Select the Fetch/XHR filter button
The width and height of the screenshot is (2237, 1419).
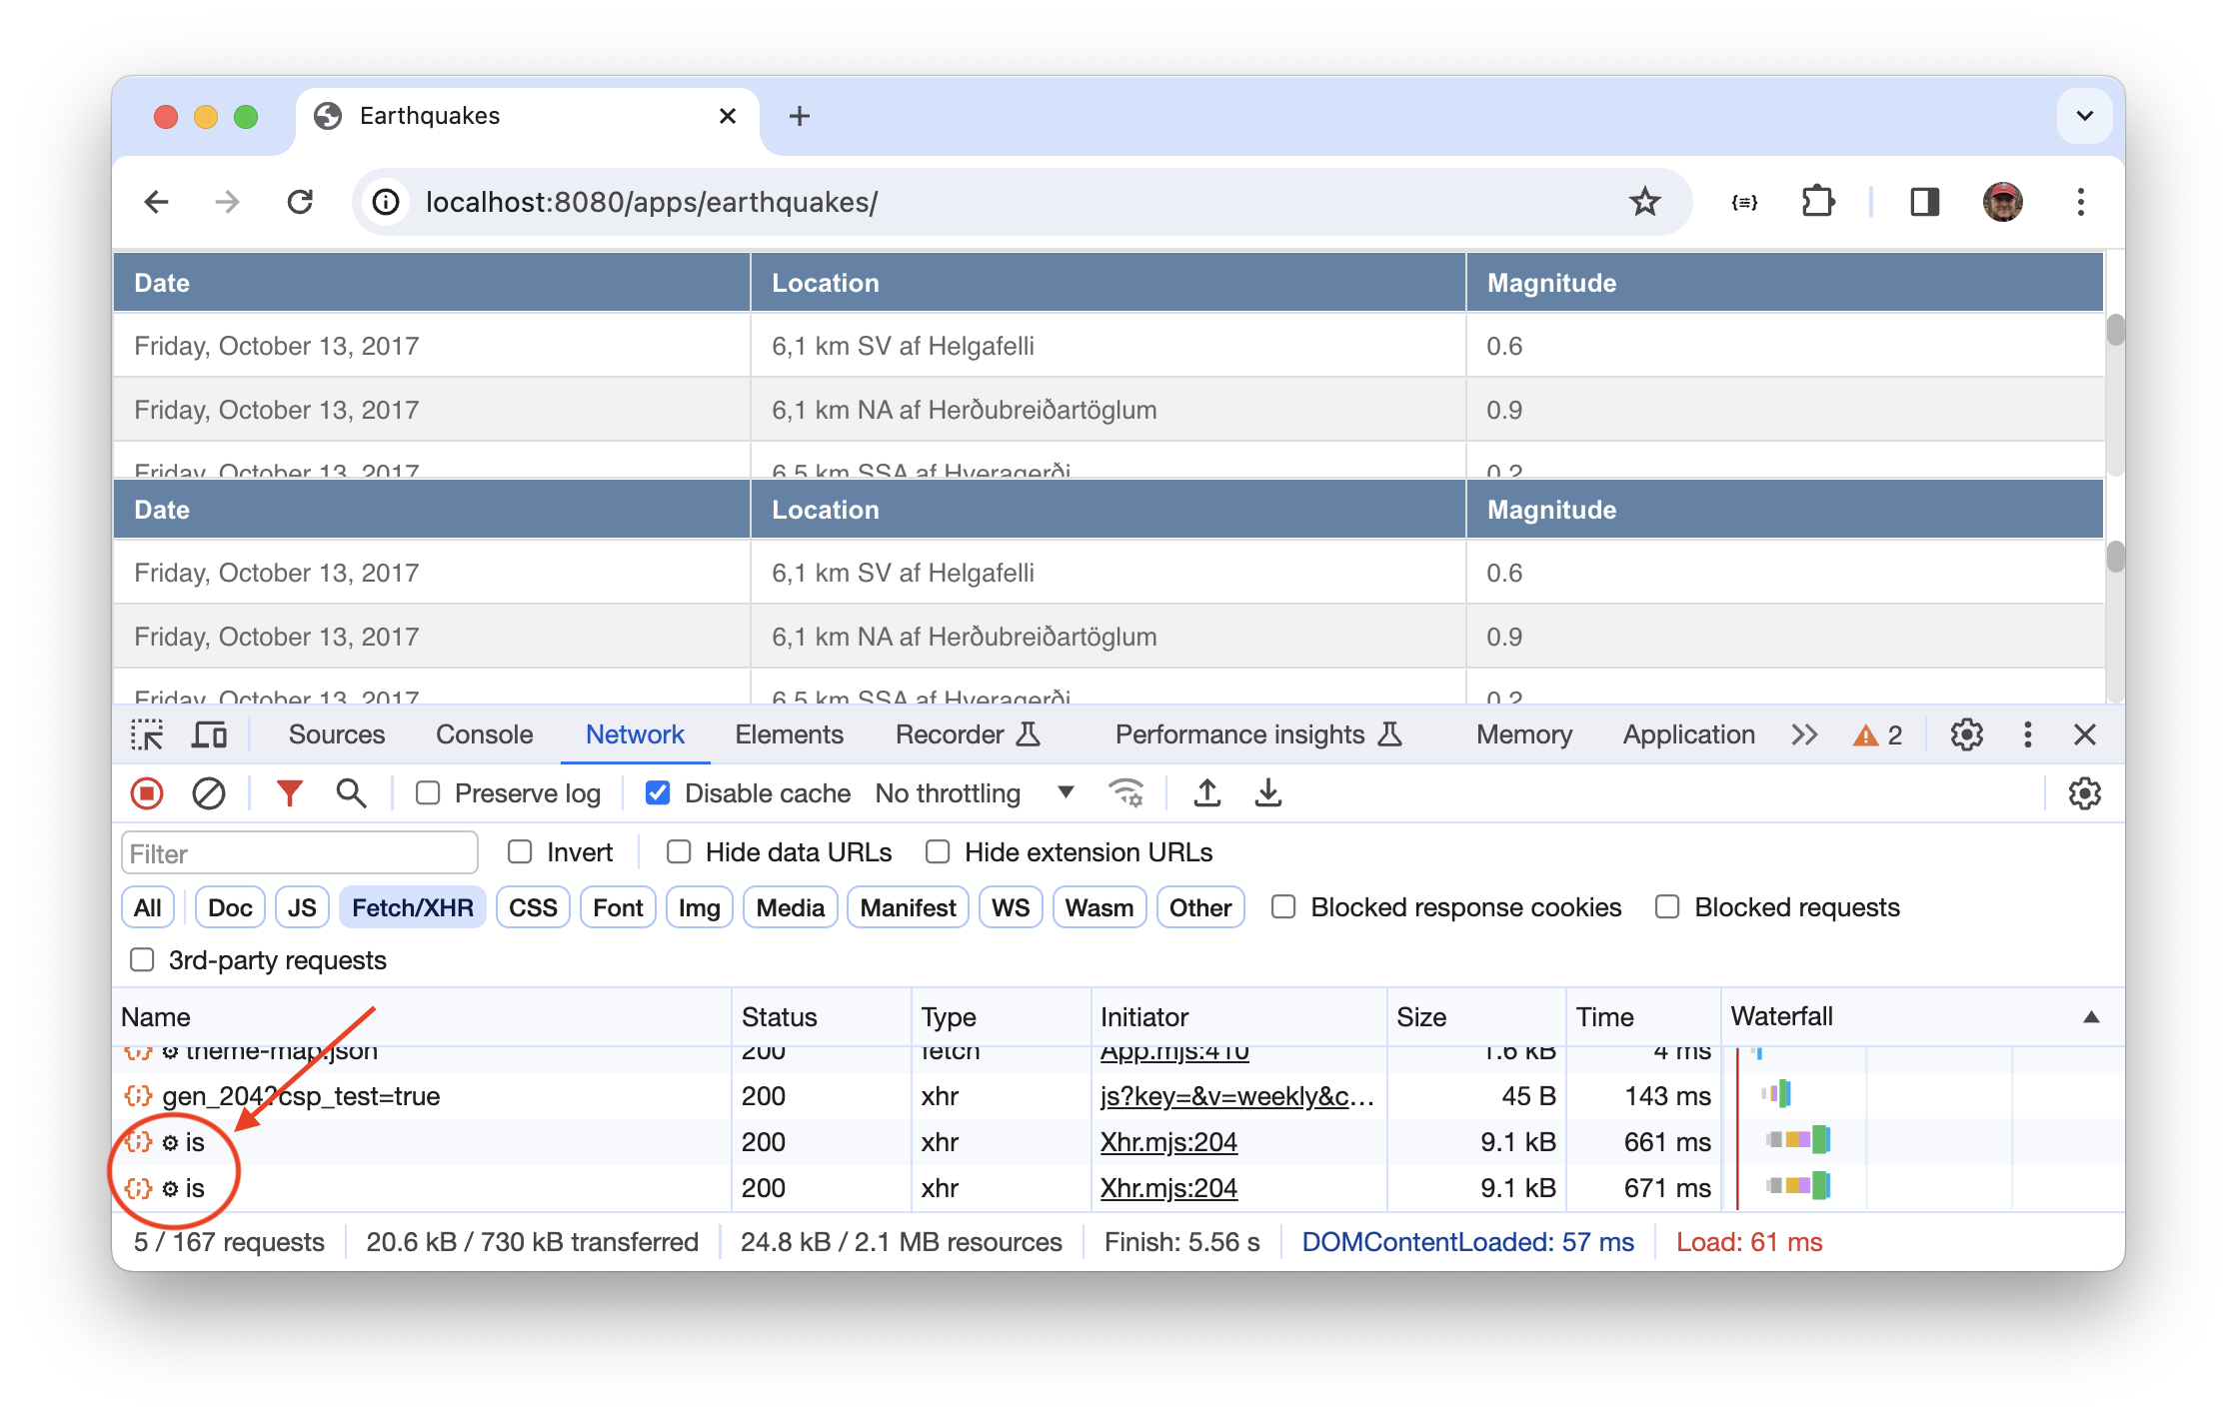pos(412,907)
